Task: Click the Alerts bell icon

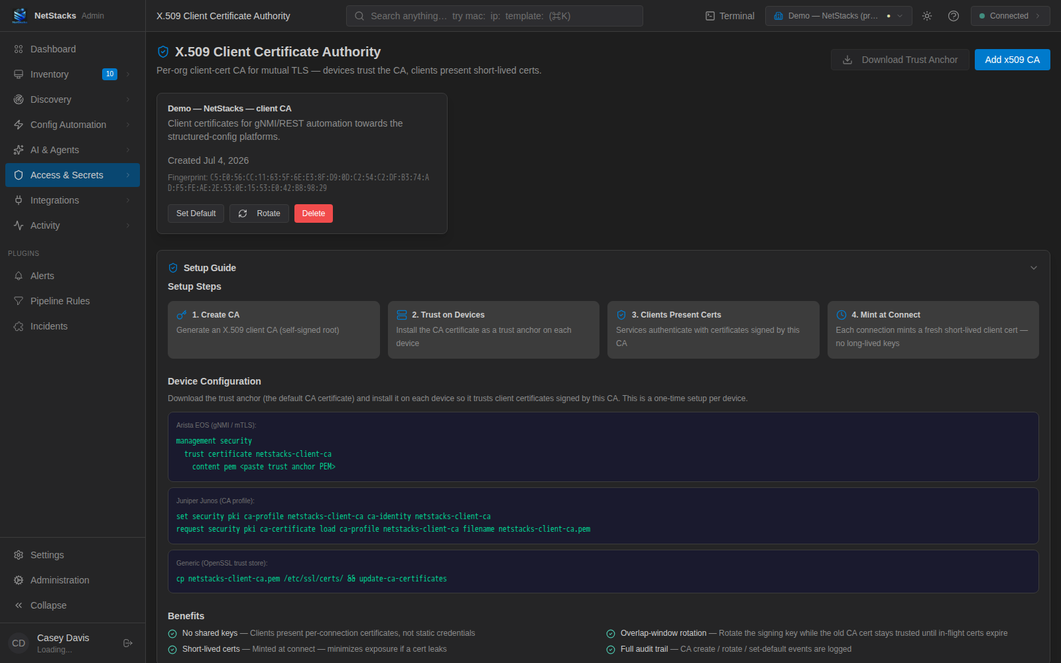Action: point(19,276)
